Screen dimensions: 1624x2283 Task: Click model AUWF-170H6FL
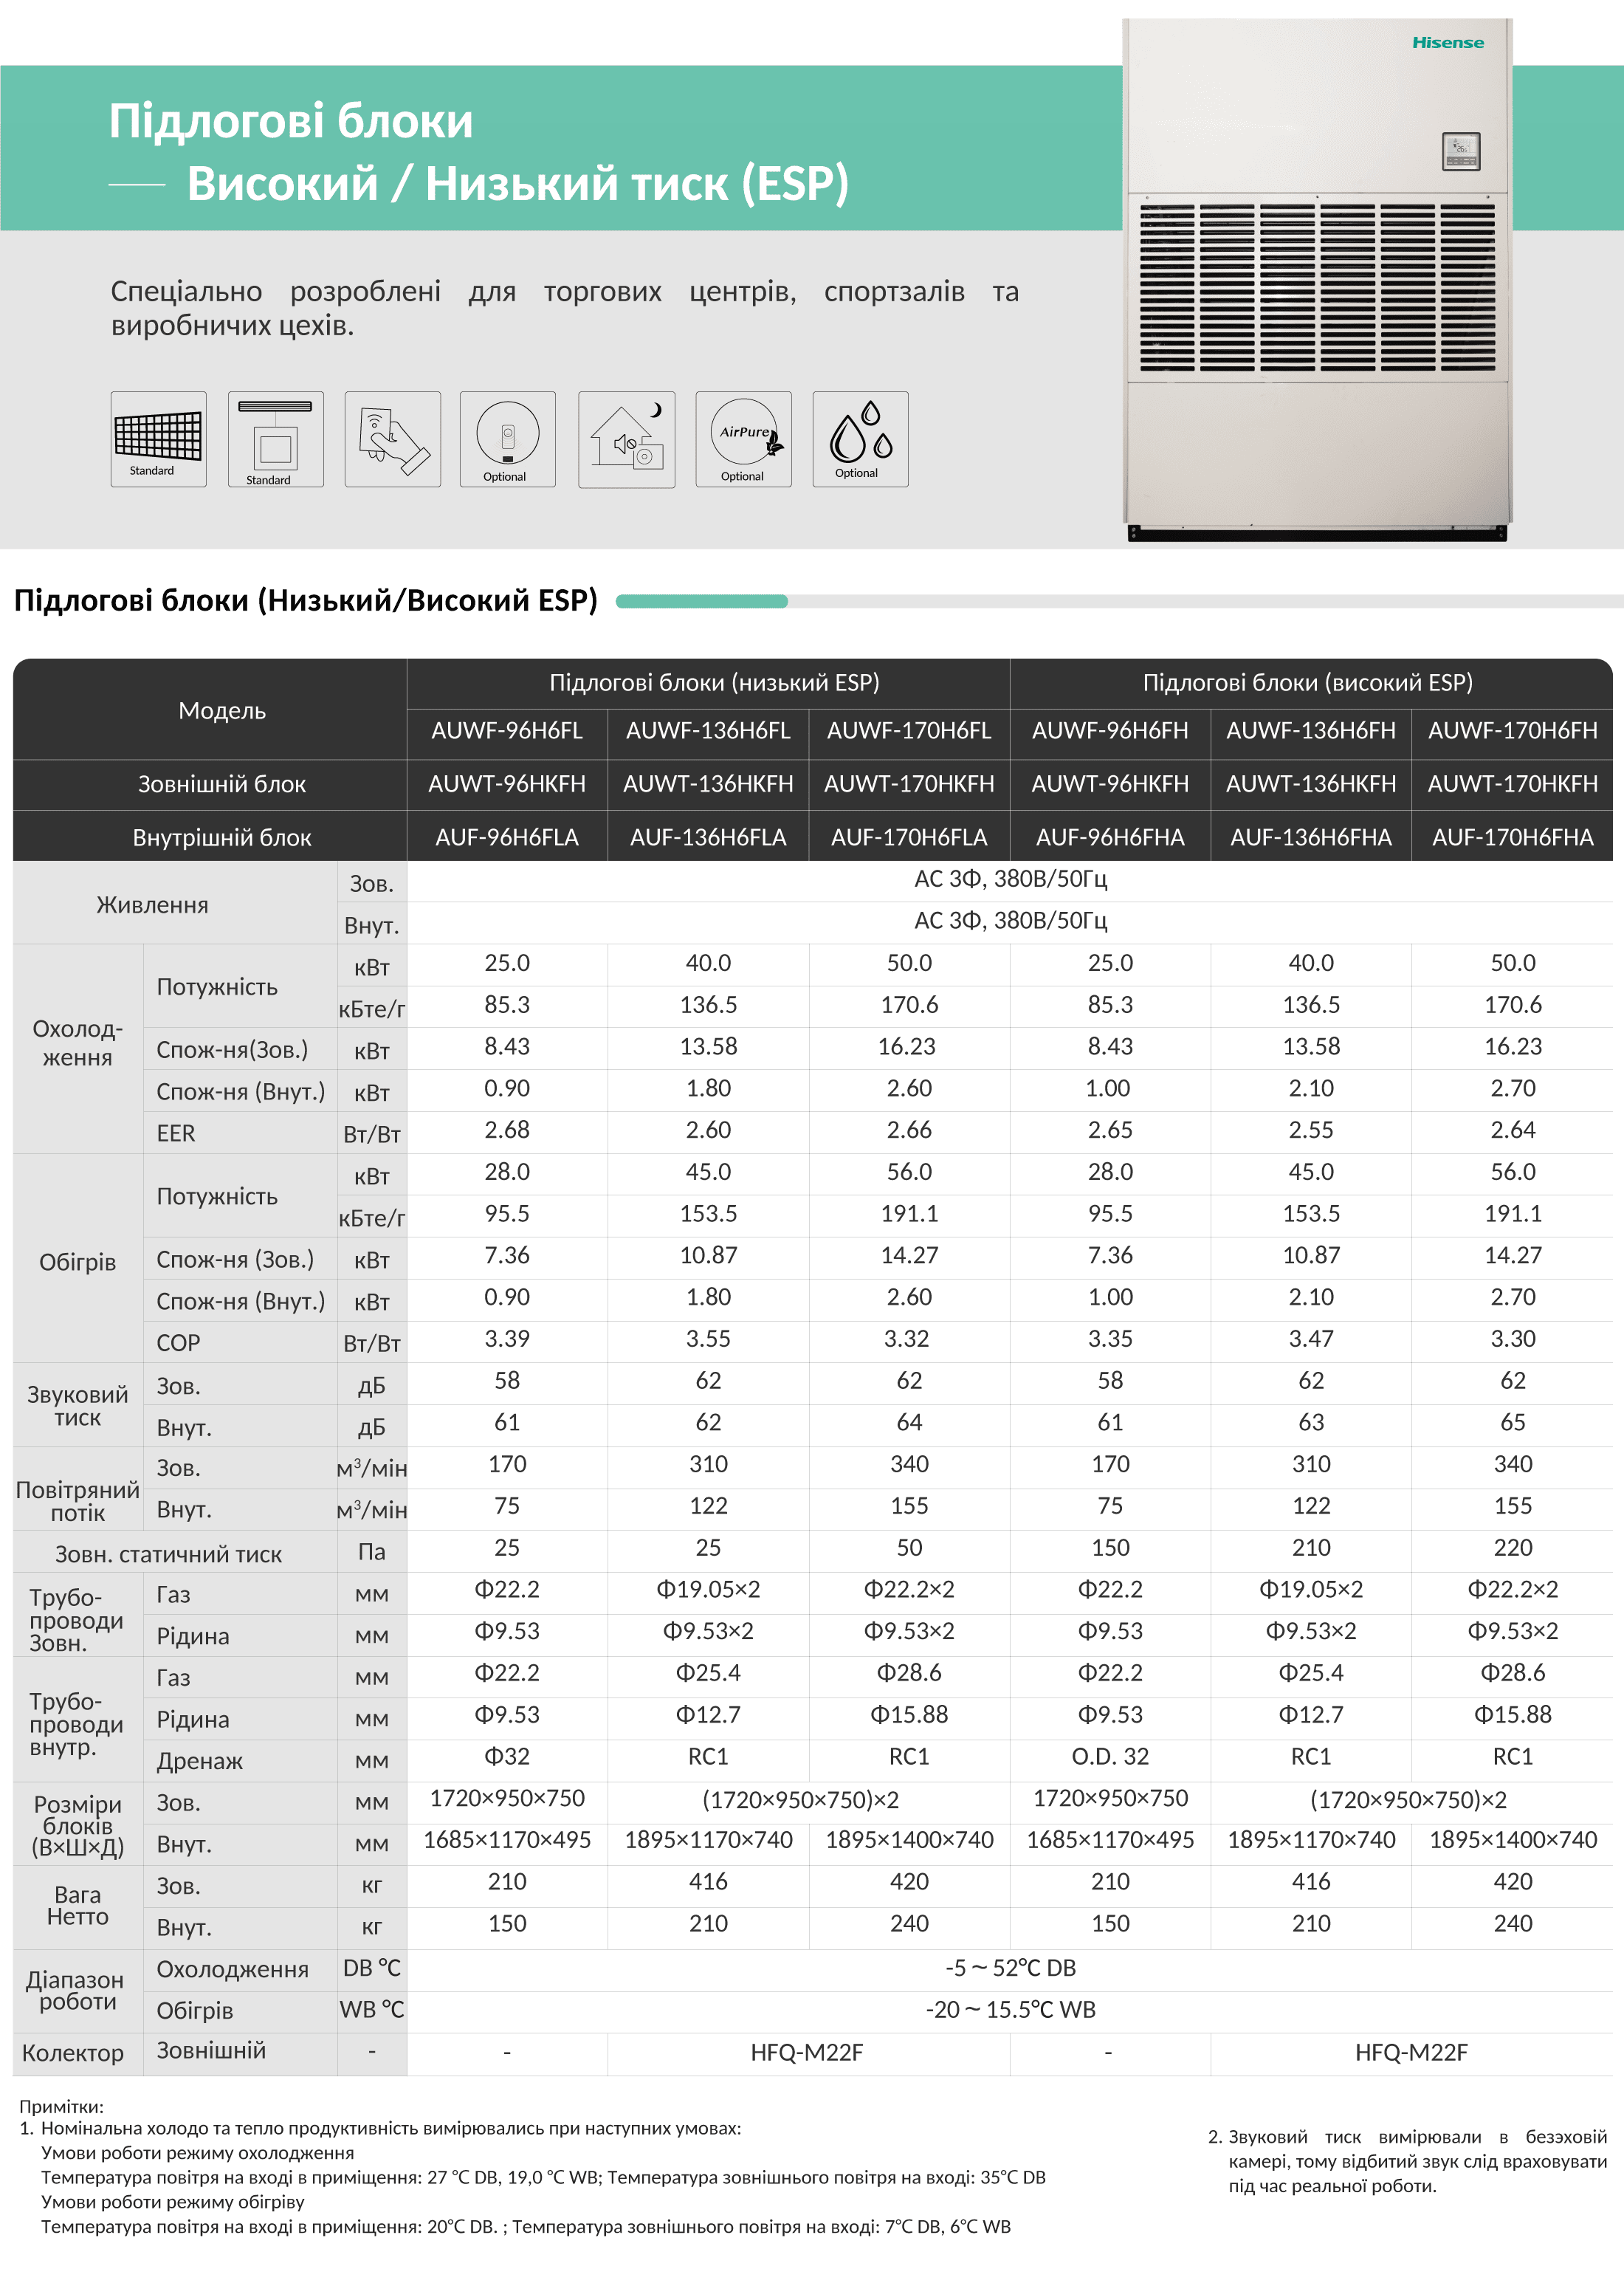[x=909, y=731]
